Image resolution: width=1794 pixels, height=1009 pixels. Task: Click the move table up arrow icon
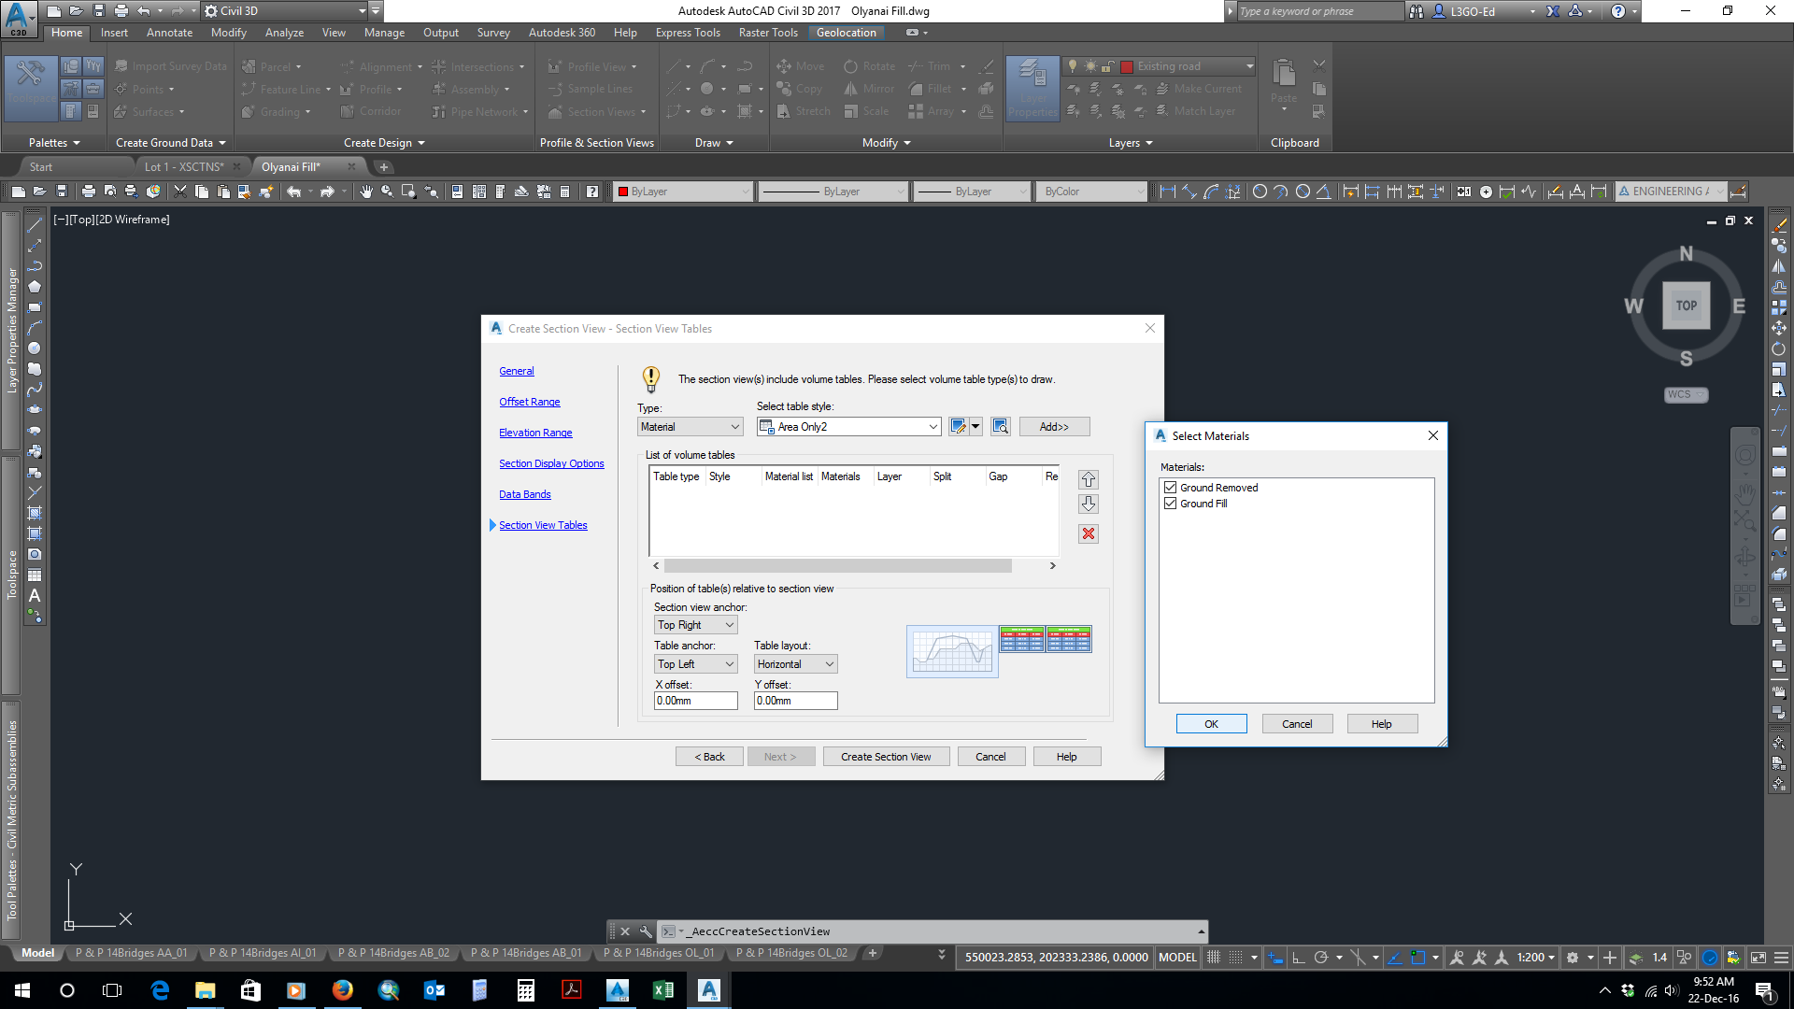tap(1089, 479)
